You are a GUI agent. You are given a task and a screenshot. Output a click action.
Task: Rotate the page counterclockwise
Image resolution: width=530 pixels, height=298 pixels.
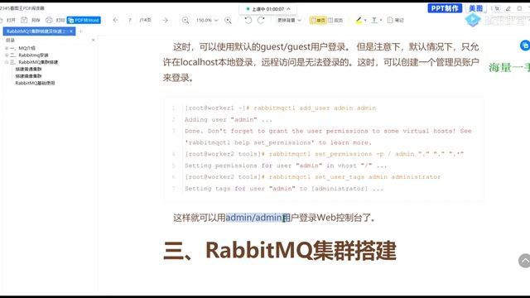click(248, 20)
